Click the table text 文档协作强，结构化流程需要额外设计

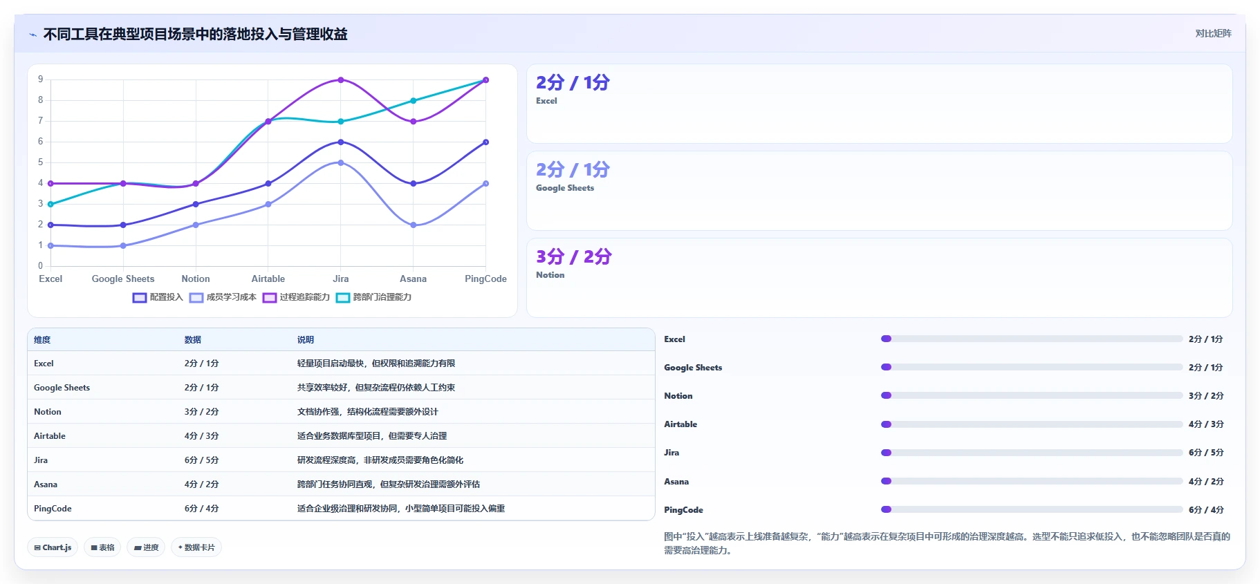(x=368, y=412)
